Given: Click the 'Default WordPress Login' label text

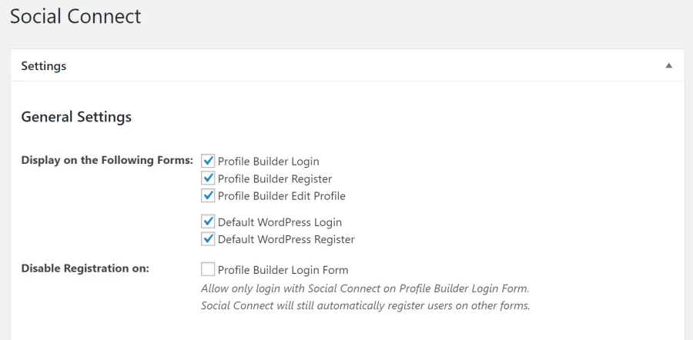Looking at the screenshot, I should point(280,222).
